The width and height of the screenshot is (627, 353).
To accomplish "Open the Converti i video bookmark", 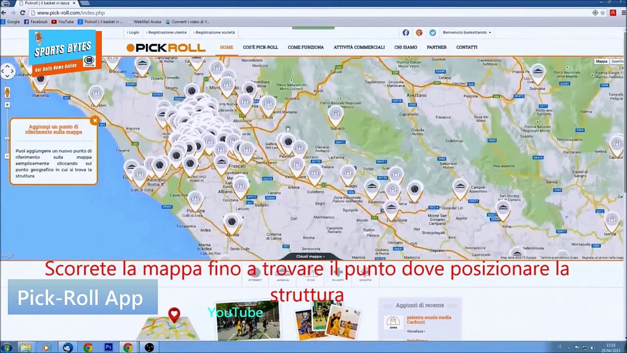I will (188, 22).
